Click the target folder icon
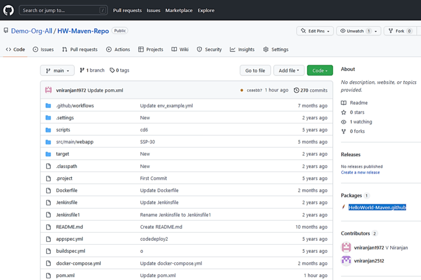This screenshot has width=421, height=280. [x=48, y=154]
